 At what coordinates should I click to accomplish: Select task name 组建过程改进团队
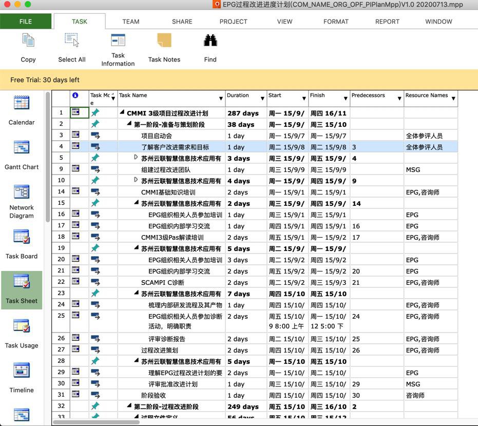pos(165,170)
